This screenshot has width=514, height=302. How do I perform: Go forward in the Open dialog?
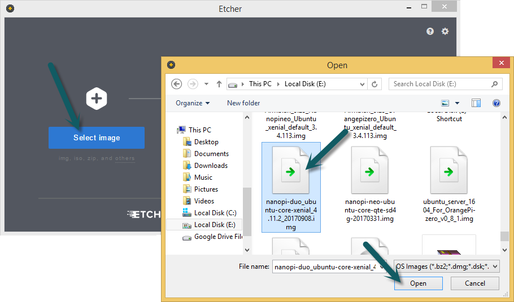(x=193, y=84)
